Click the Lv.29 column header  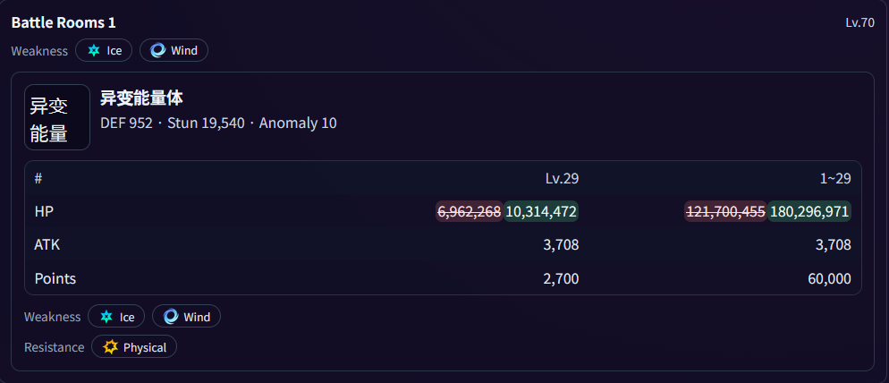point(562,179)
